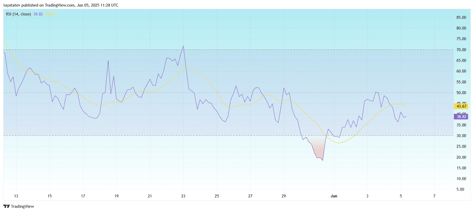Click the date 15 on the time axis
Screen dimensions: 474x212
click(x=49, y=196)
